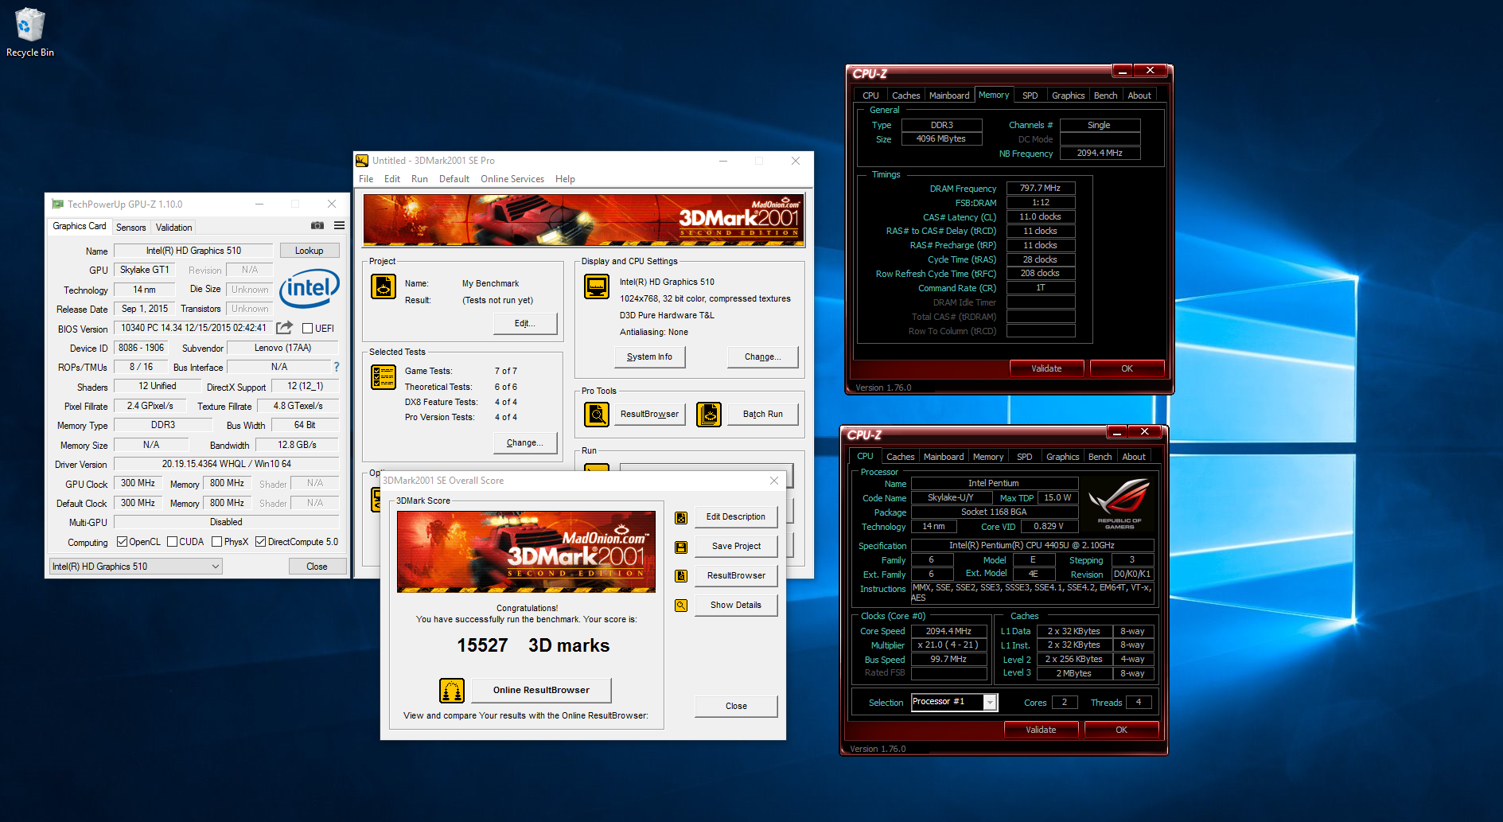Toggle the CUDA checkbox
The image size is (1503, 822).
[x=172, y=542]
